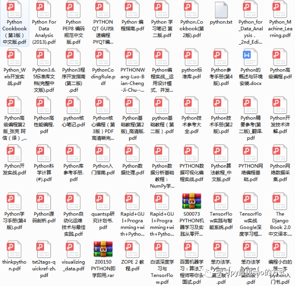Screen dimensions: 295x286
Task: Click the python核心笔记.pdf icon
Action: pyautogui.click(x=73, y=105)
